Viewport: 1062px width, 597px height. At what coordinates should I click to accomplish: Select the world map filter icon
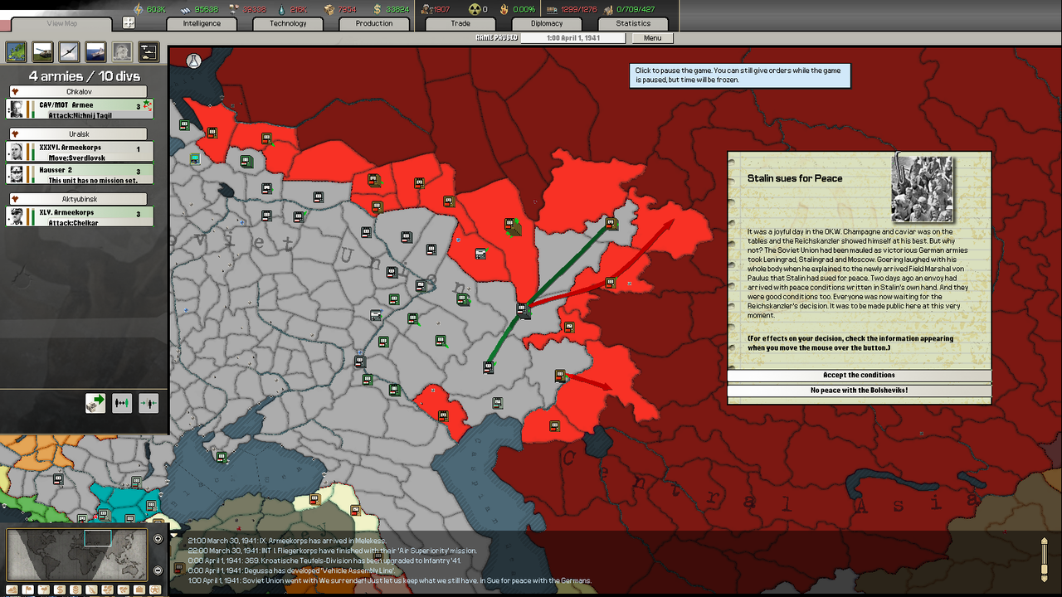click(17, 51)
